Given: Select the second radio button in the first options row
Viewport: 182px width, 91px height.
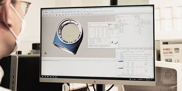Looking at the screenshot, I should (x=97, y=40).
